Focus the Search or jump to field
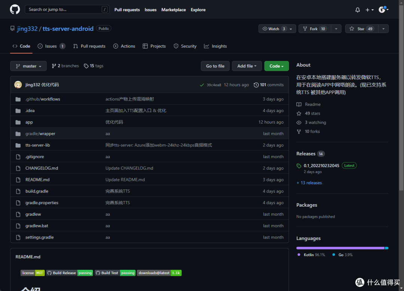This screenshot has width=404, height=291. [x=64, y=9]
